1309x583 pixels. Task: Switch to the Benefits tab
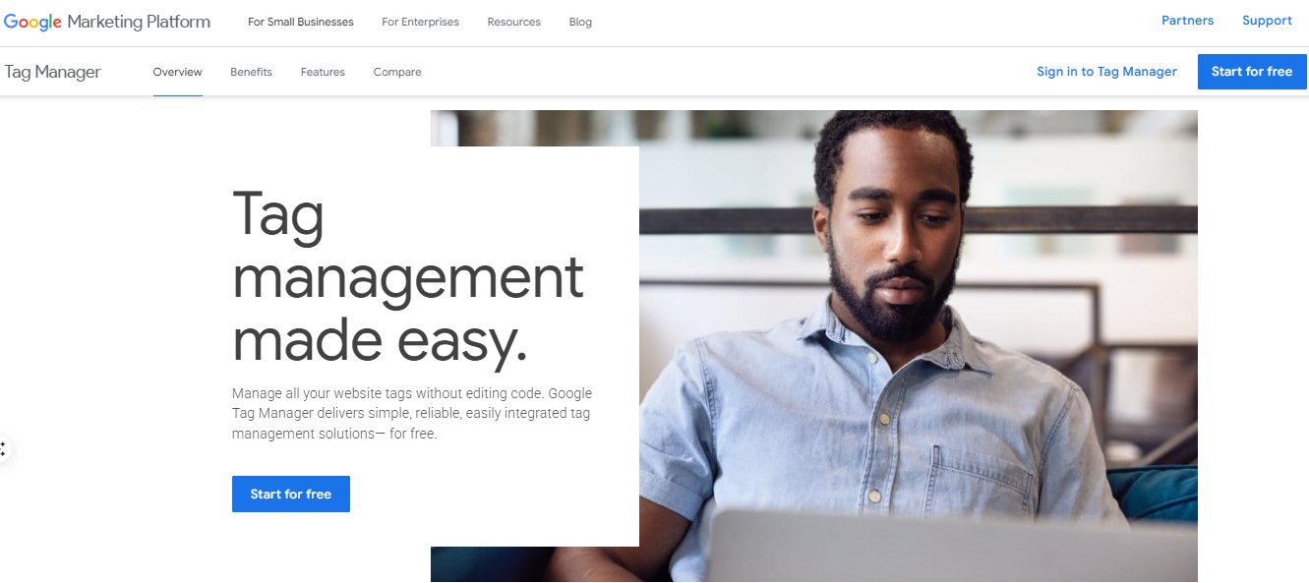(x=251, y=72)
